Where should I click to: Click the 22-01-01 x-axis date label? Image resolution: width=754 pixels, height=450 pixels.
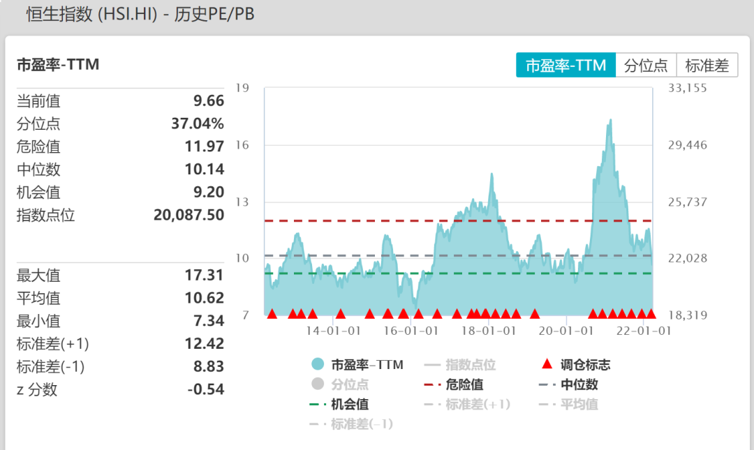tap(644, 331)
